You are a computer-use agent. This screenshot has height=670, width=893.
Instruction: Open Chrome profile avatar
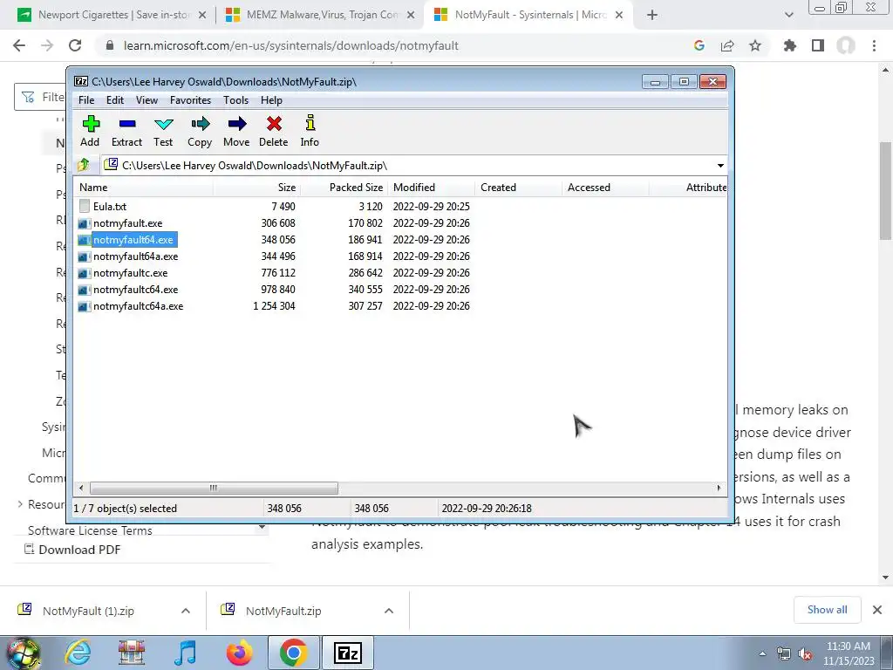pyautogui.click(x=846, y=45)
